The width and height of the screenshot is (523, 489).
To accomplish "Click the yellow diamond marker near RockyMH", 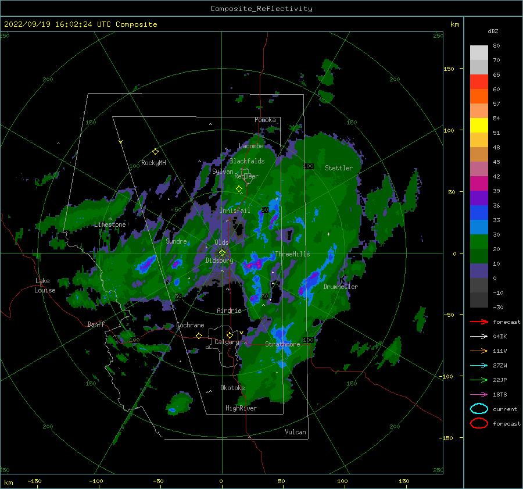I will [155, 152].
